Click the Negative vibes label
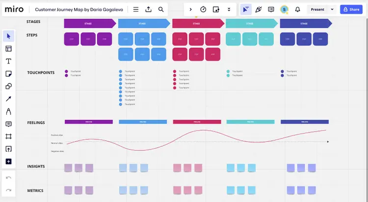Screen dimensions: 368x202 point(57,151)
